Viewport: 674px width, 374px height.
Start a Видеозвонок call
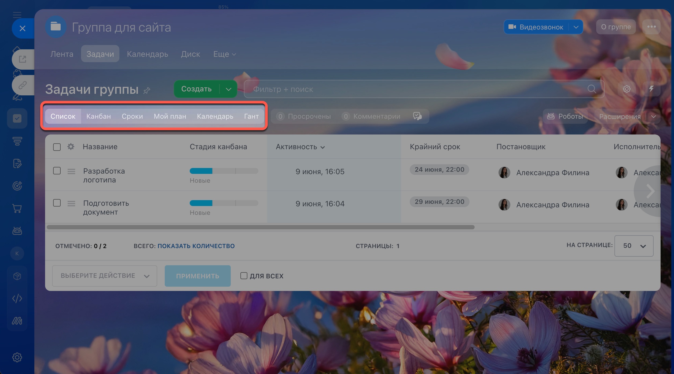pos(536,27)
